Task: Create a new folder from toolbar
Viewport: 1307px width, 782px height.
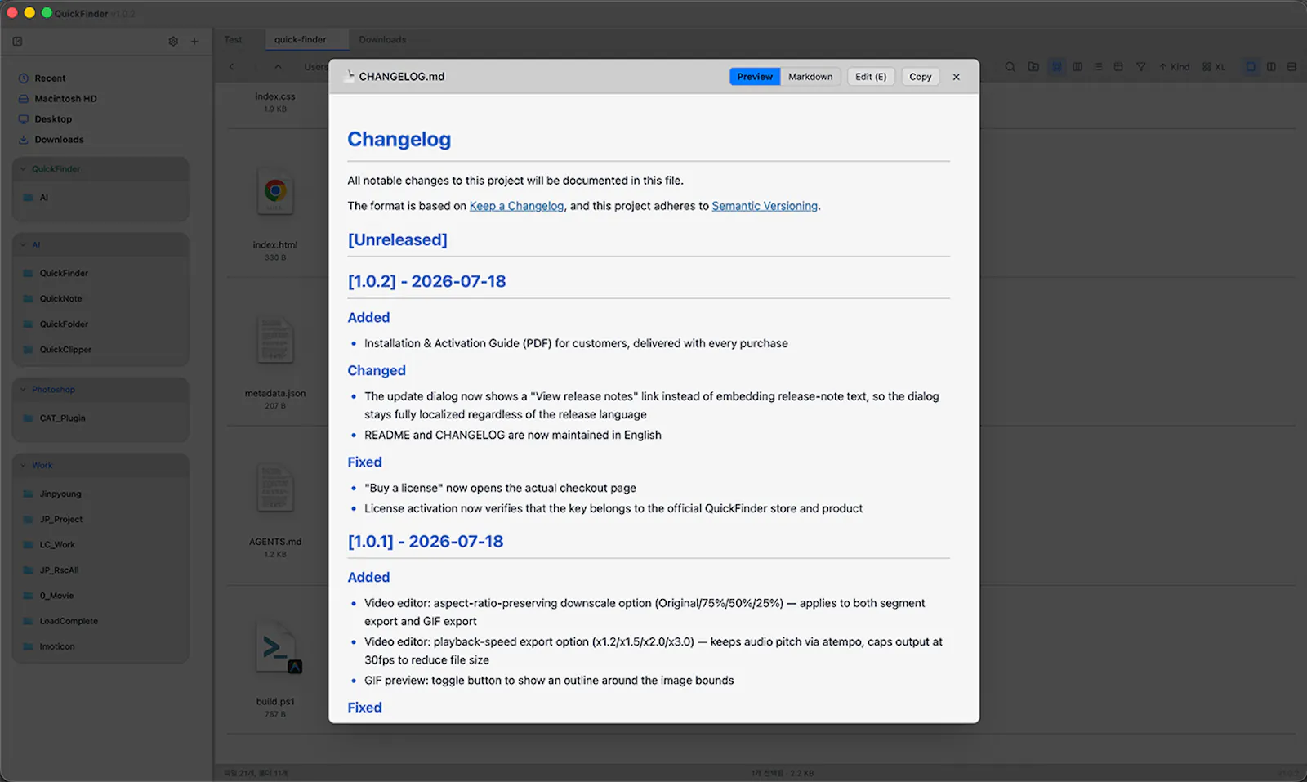Action: tap(1033, 67)
